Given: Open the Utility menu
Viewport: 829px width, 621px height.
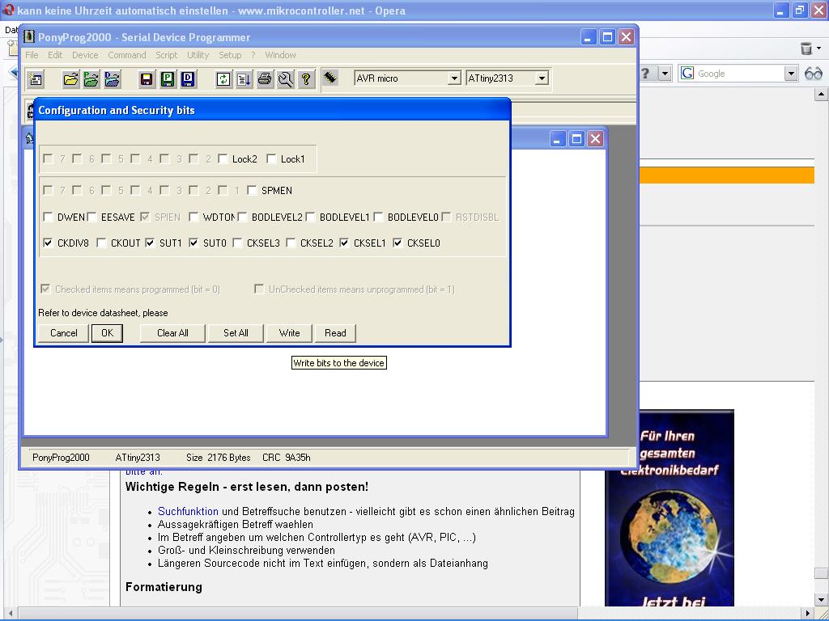Looking at the screenshot, I should (198, 55).
